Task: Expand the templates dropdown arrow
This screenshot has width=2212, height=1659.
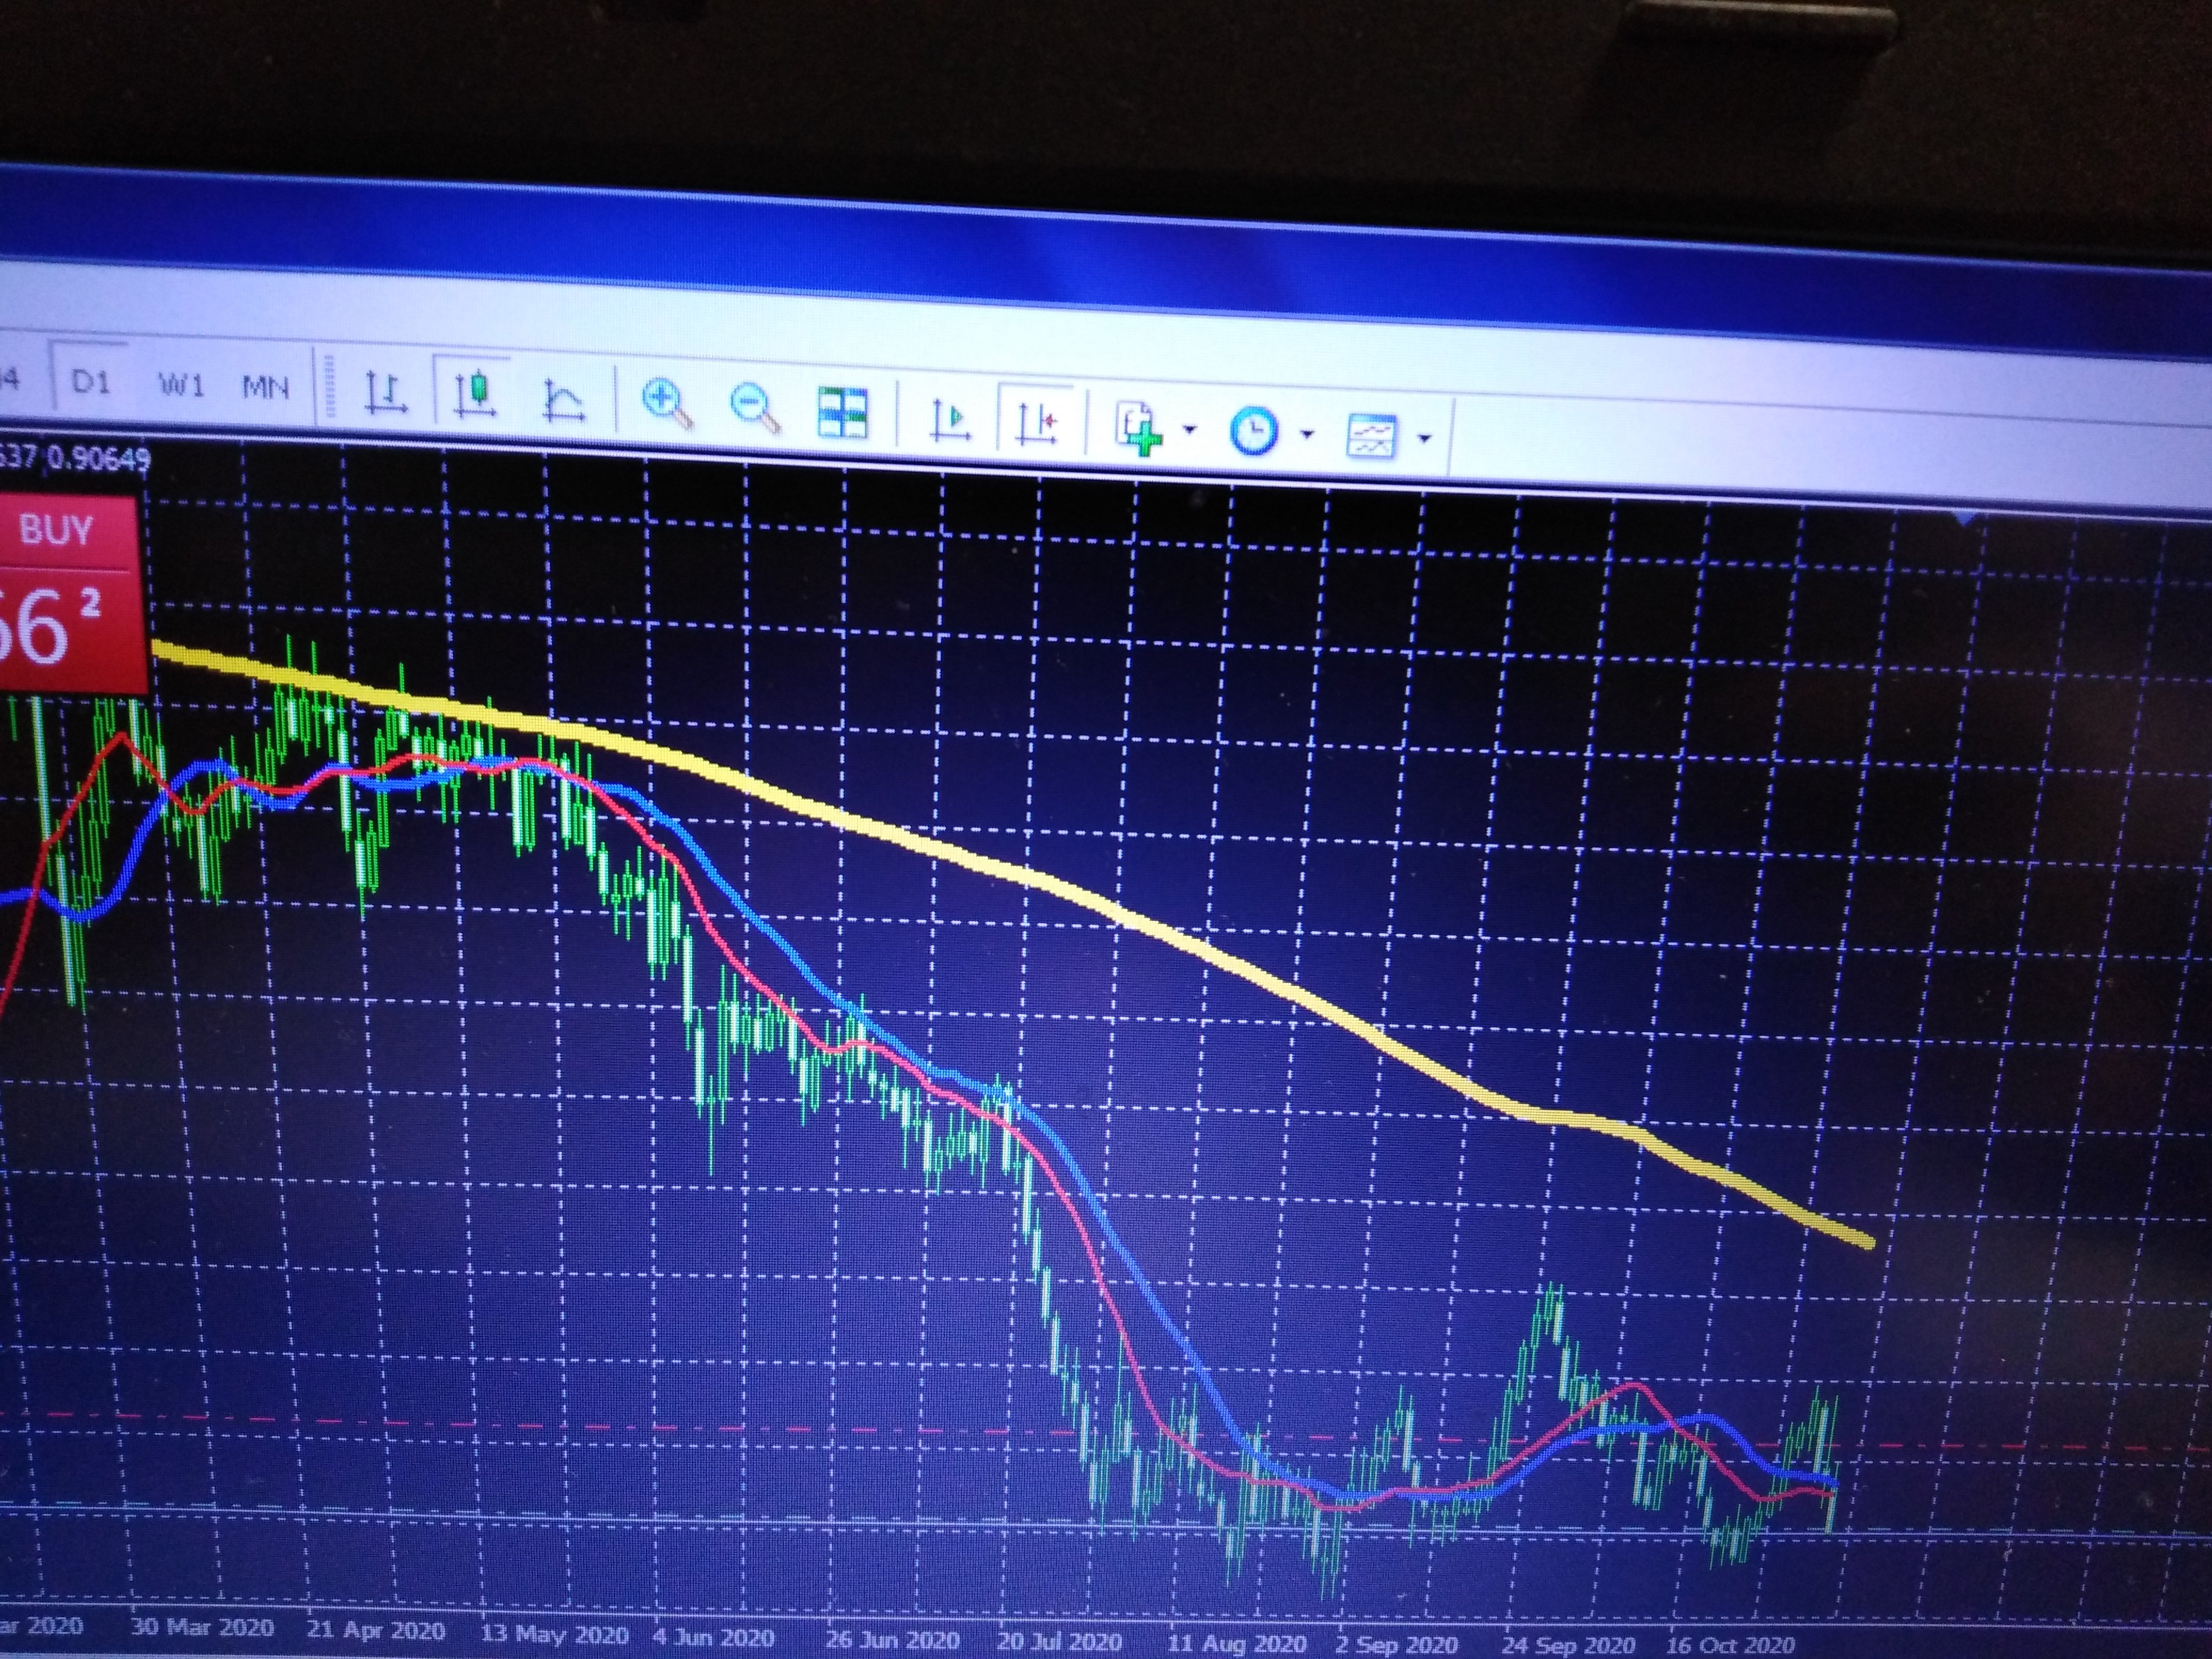Action: [x=1425, y=438]
